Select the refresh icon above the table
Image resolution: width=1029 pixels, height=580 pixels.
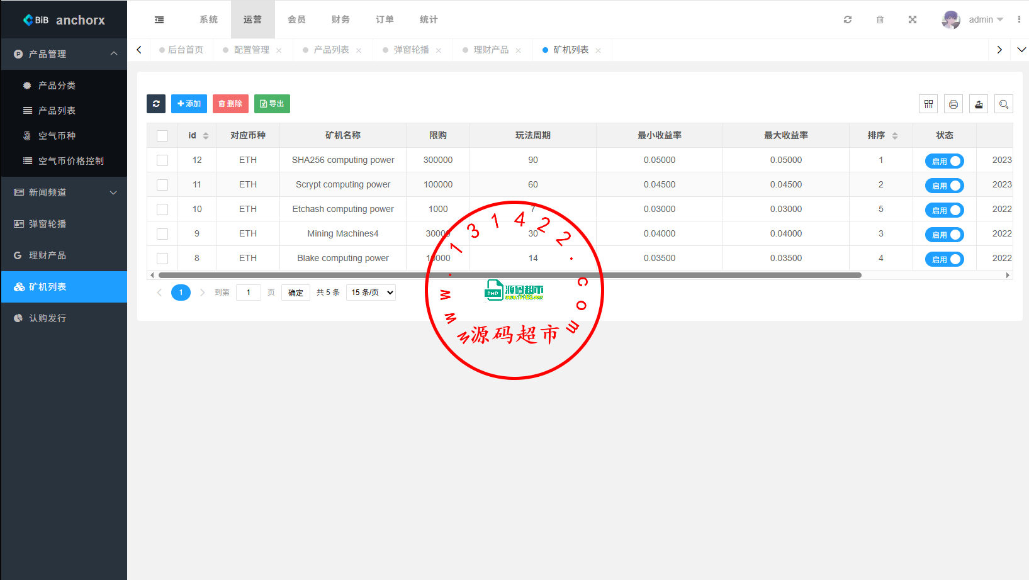(x=156, y=103)
